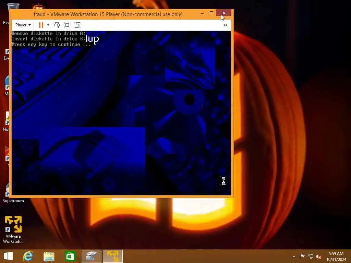Click the VMware Player window title bar

tap(107, 14)
